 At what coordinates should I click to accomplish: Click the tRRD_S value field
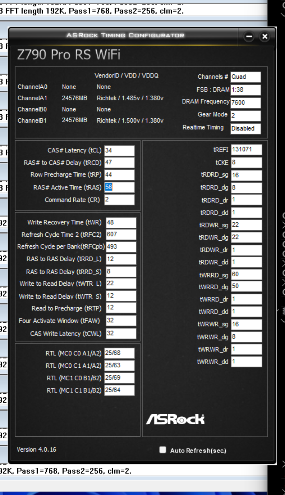coord(121,272)
